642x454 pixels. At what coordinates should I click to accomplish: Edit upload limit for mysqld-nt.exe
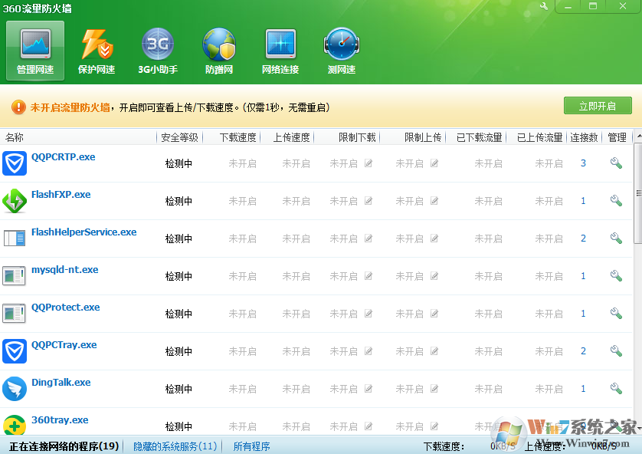click(434, 276)
